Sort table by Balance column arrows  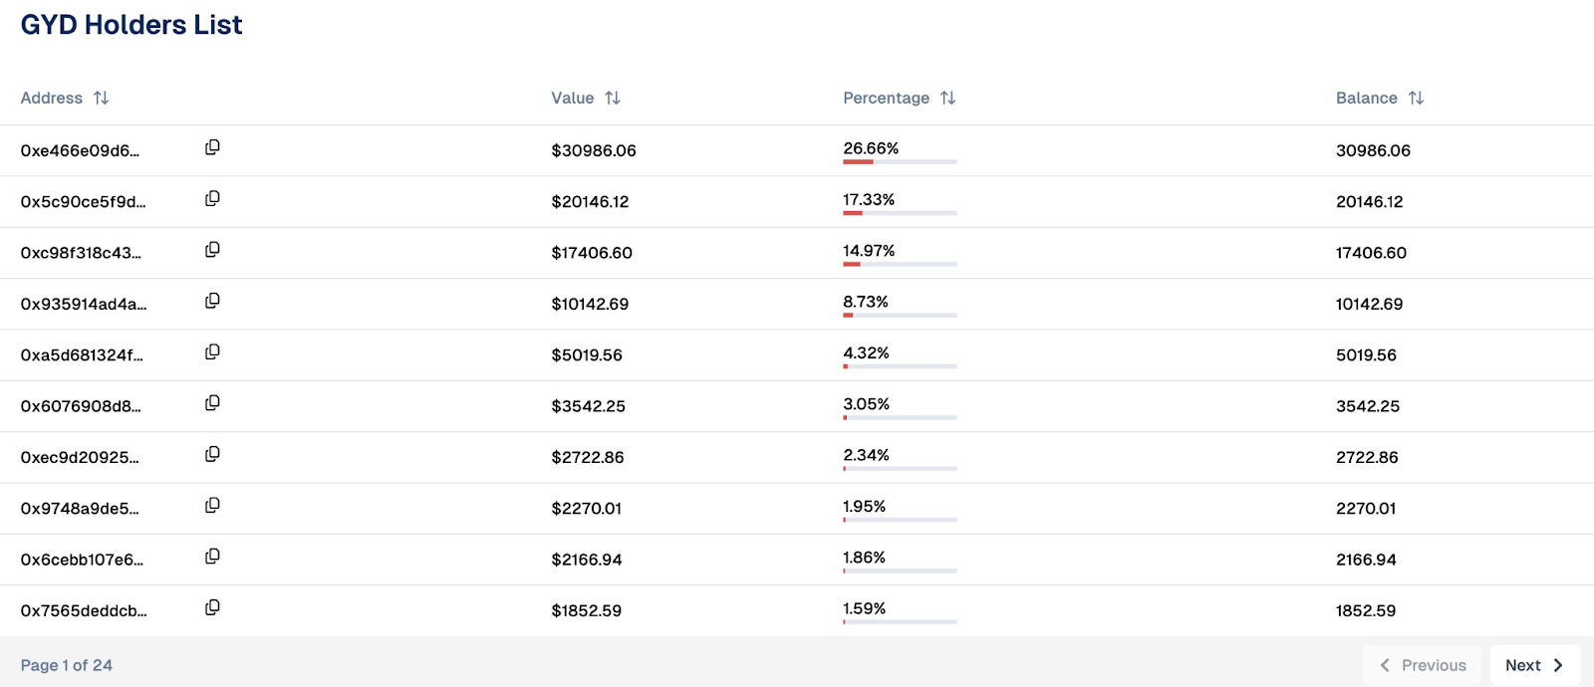coord(1416,98)
